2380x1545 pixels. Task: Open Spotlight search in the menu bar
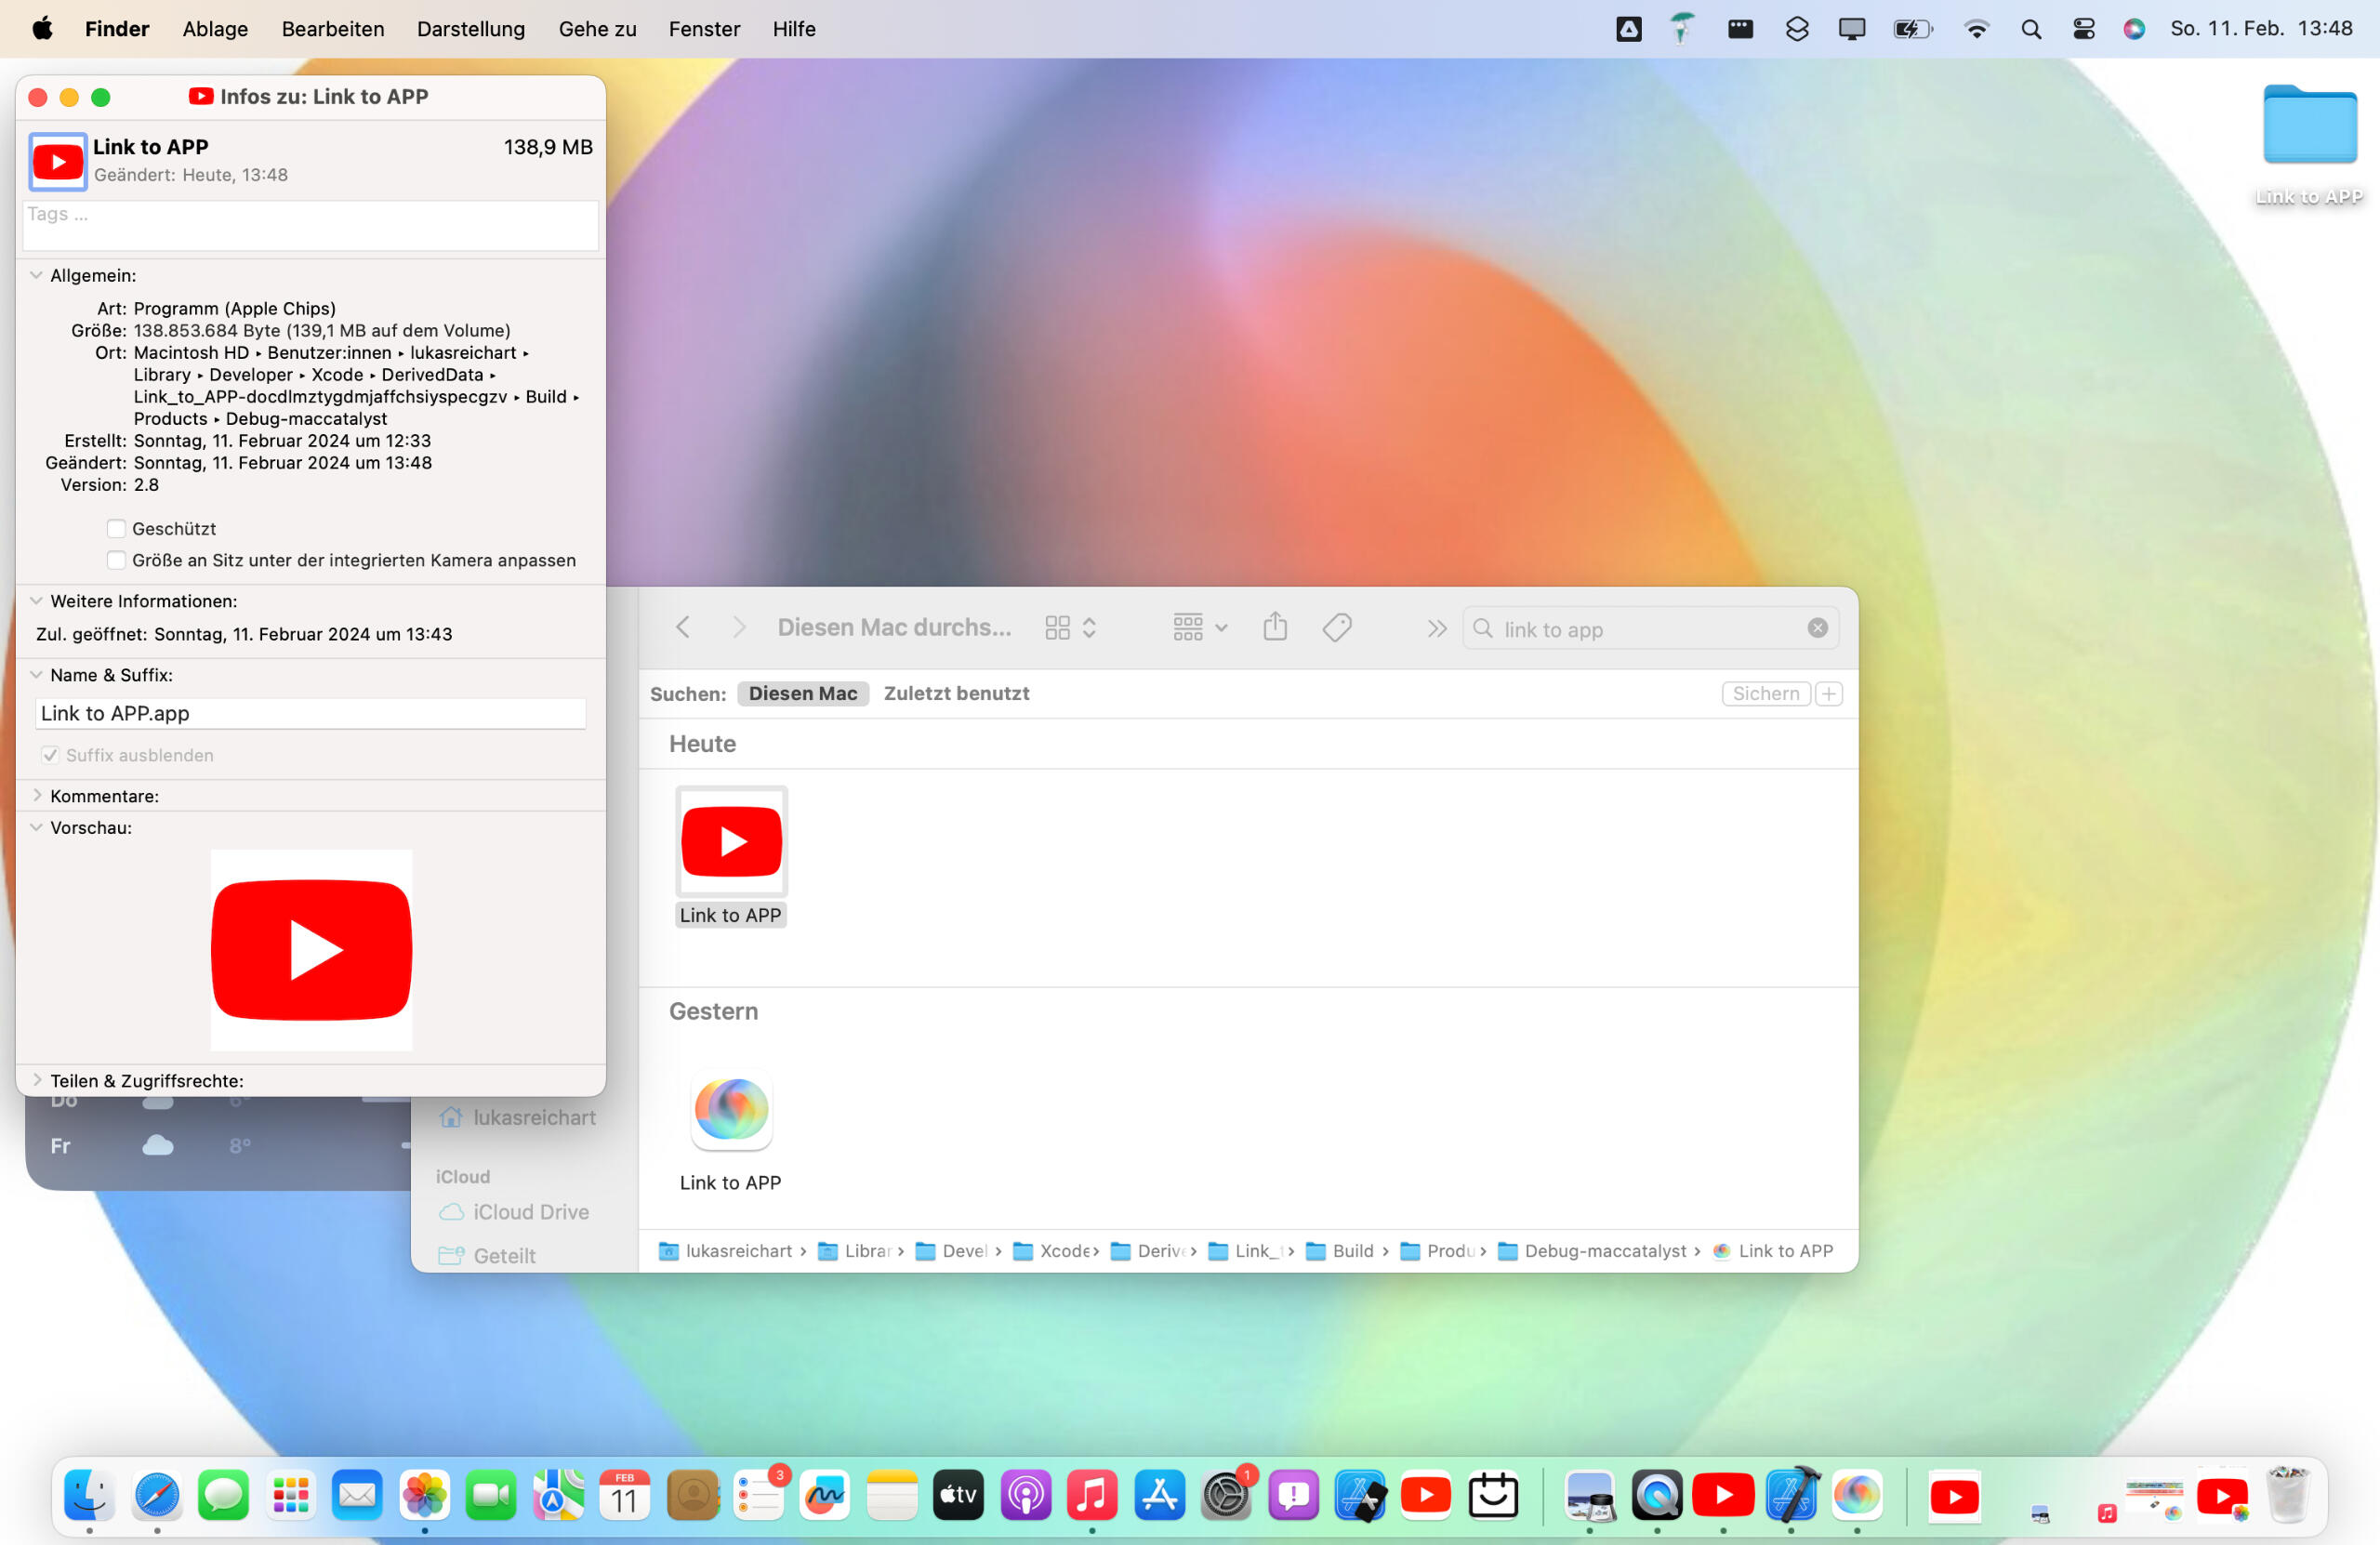coord(2030,29)
